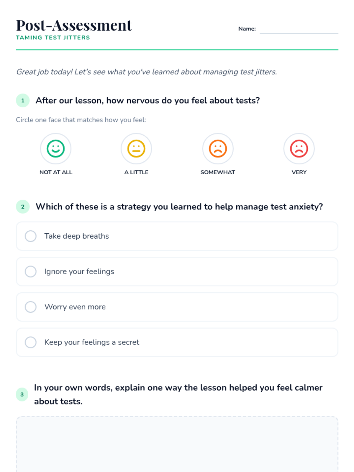Click question 2 number badge

(23, 207)
